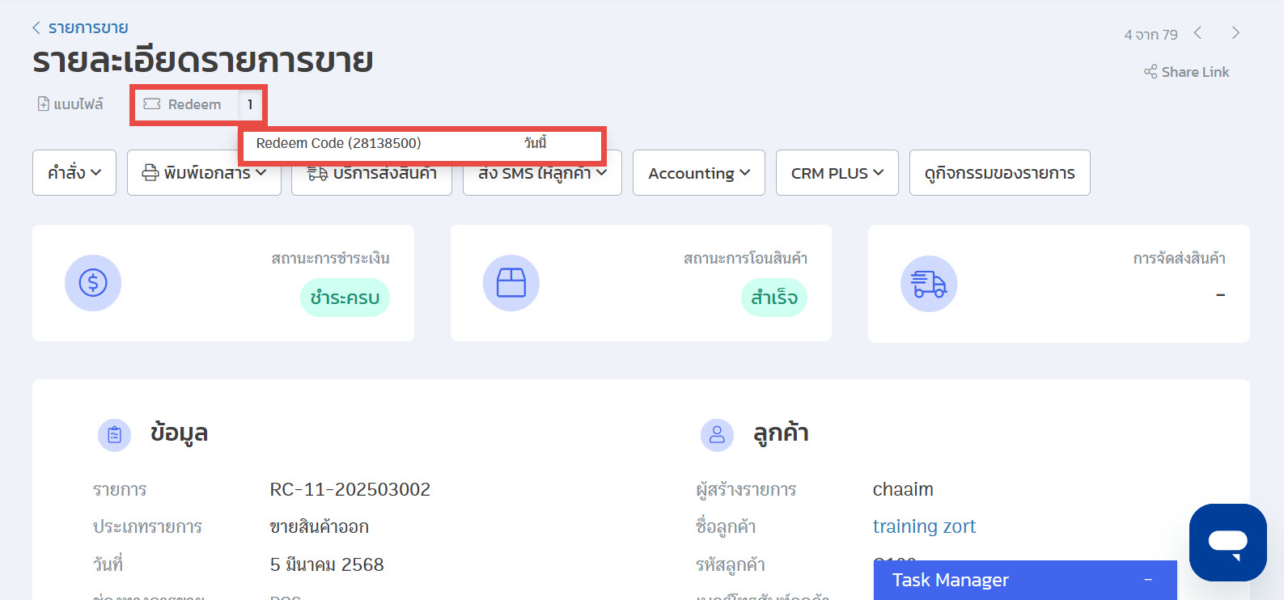Expand the พิมพ์เอกสาร print menu
This screenshot has height=600, width=1284.
pyautogui.click(x=204, y=173)
